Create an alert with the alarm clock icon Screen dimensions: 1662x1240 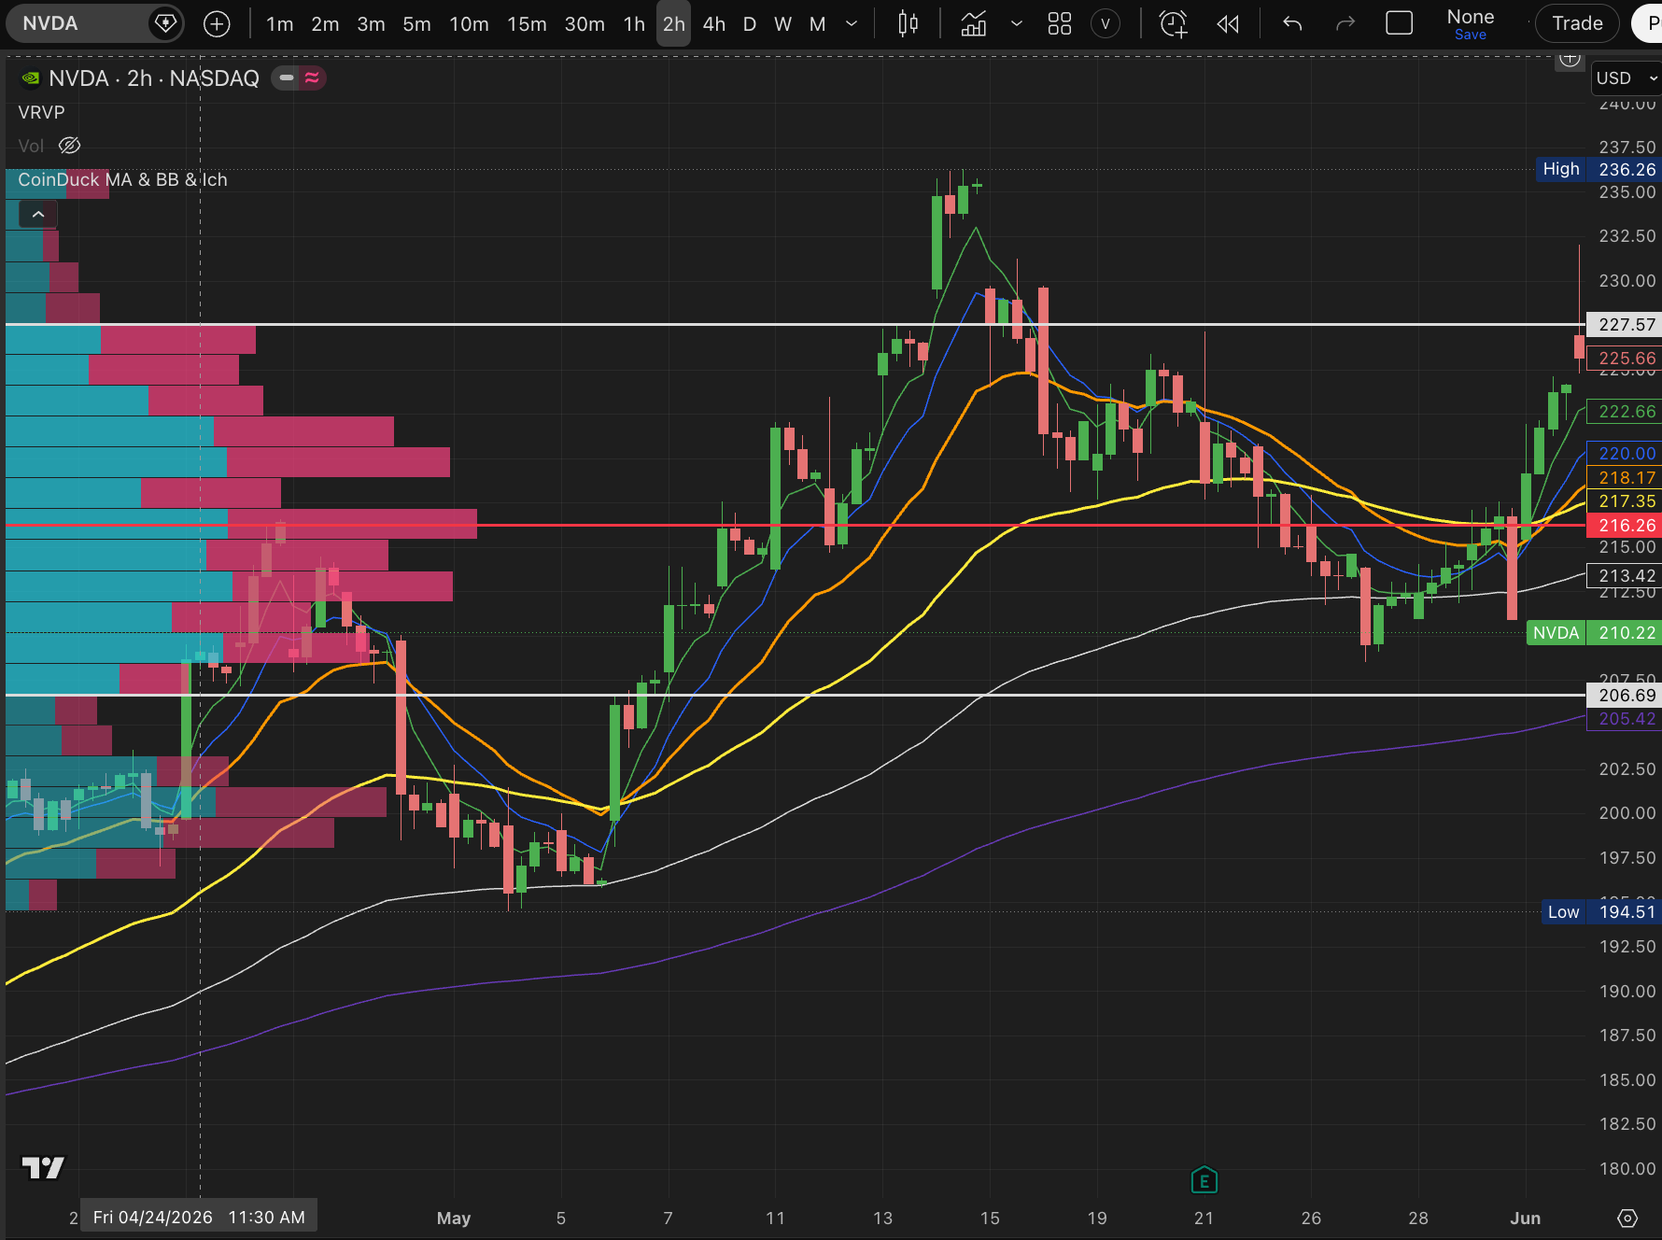point(1173,24)
